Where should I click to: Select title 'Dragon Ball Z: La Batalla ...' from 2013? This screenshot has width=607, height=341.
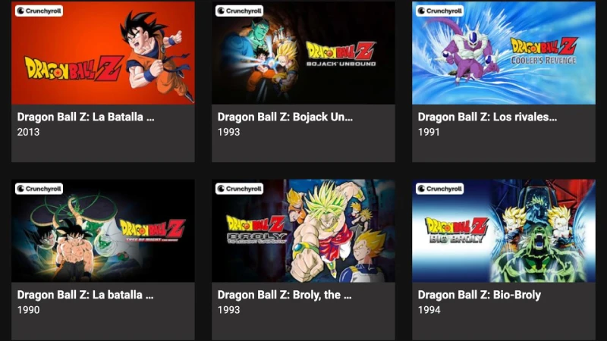86,117
